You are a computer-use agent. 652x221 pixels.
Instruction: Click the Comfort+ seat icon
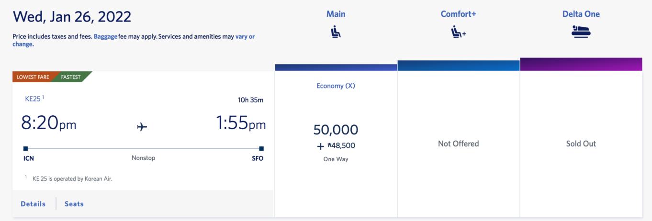click(x=458, y=33)
